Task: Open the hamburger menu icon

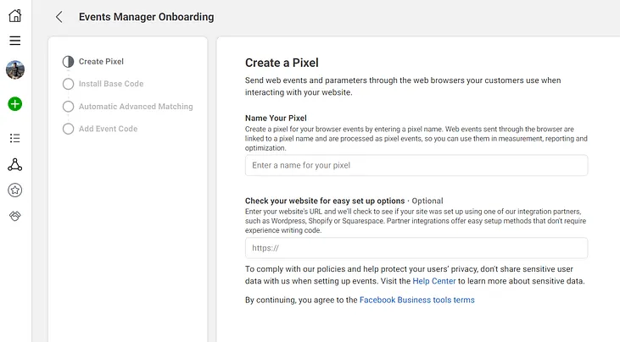Action: point(14,41)
